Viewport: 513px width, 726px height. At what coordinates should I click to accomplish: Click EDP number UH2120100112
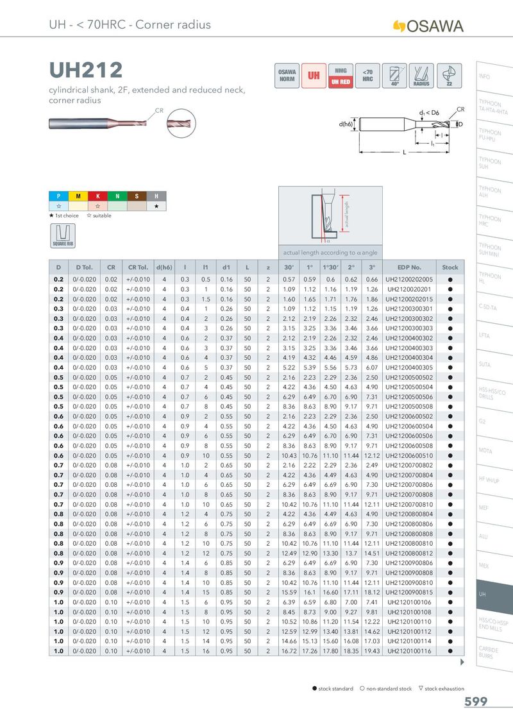pos(409,632)
